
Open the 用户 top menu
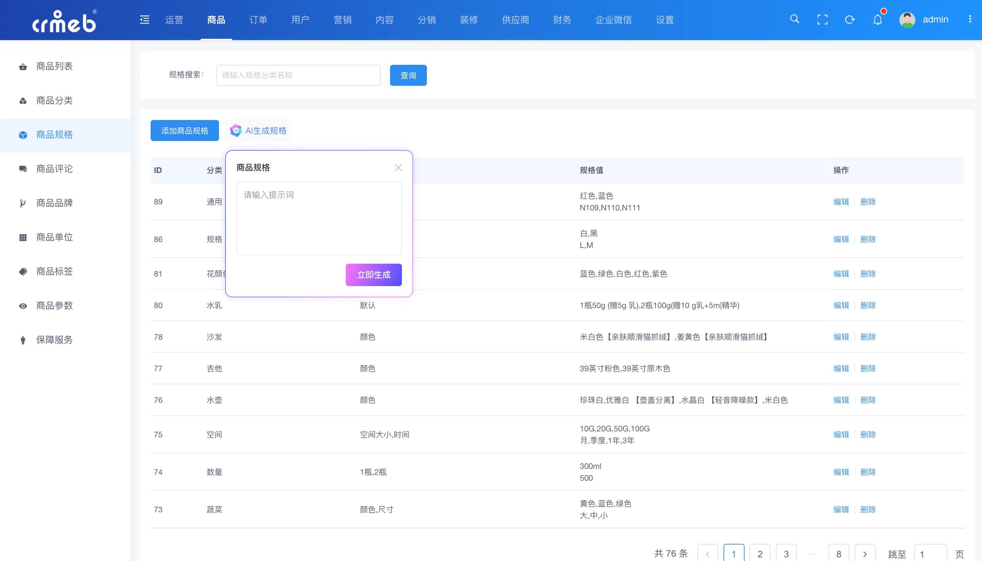tap(300, 20)
